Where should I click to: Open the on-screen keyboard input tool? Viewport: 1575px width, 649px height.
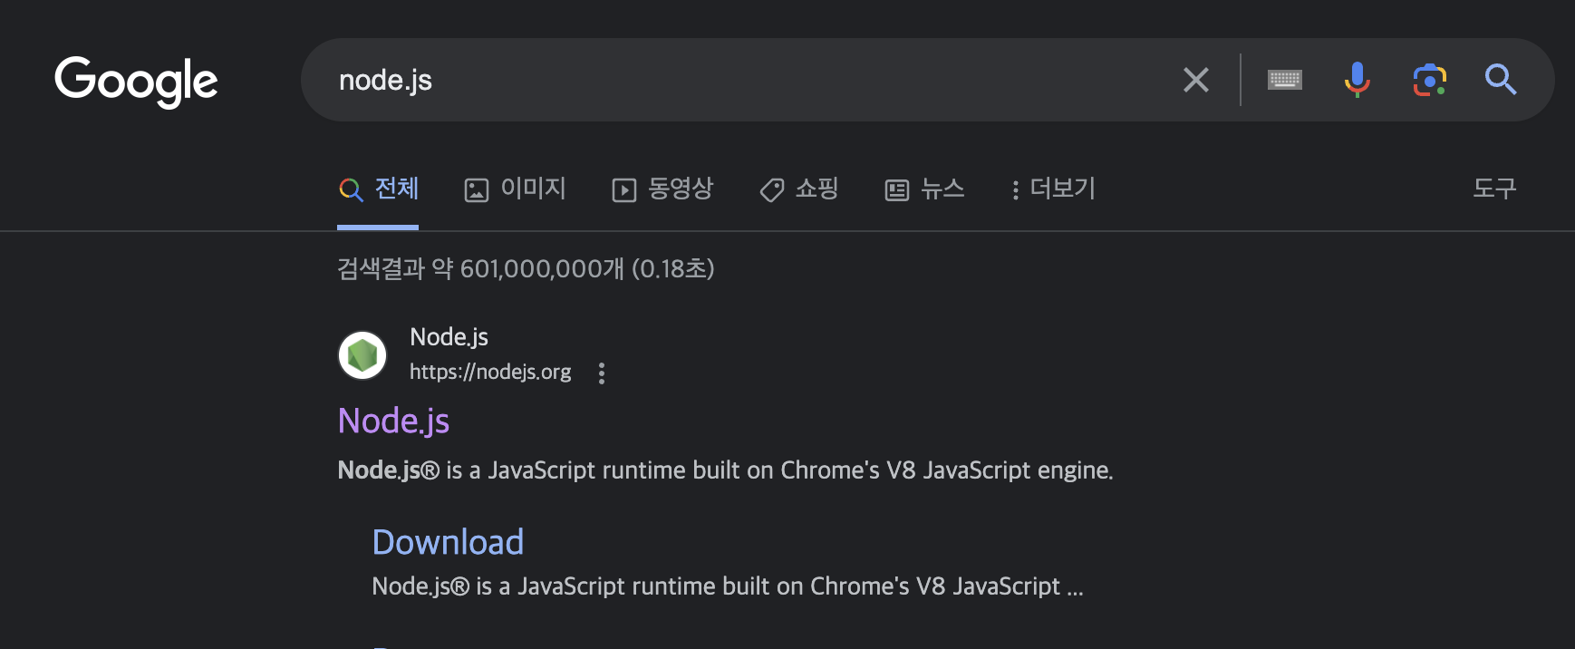pyautogui.click(x=1285, y=80)
